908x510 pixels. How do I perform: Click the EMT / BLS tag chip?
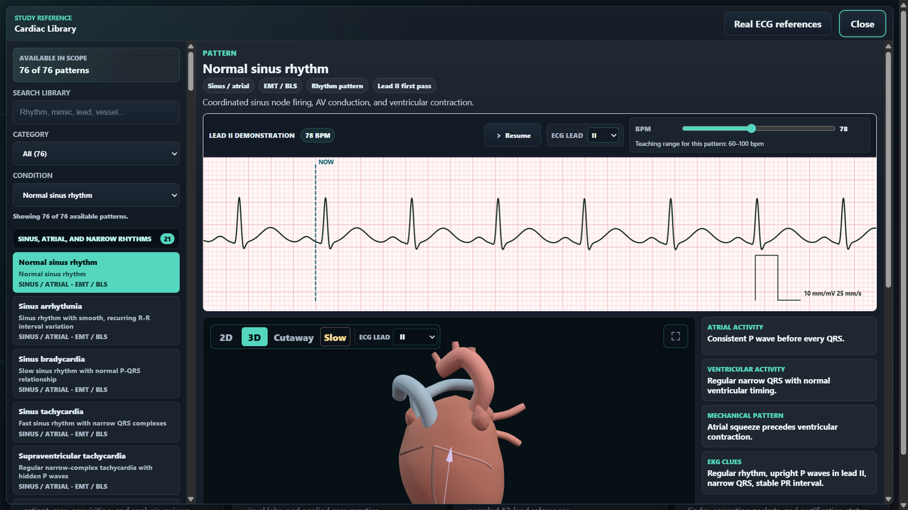280,86
